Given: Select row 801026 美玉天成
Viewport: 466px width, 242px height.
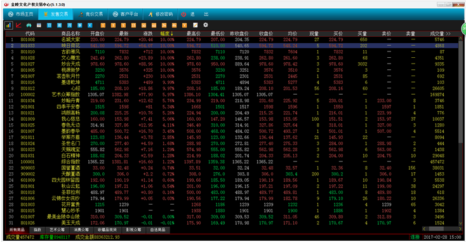Looking at the screenshot, I should (x=232, y=223).
